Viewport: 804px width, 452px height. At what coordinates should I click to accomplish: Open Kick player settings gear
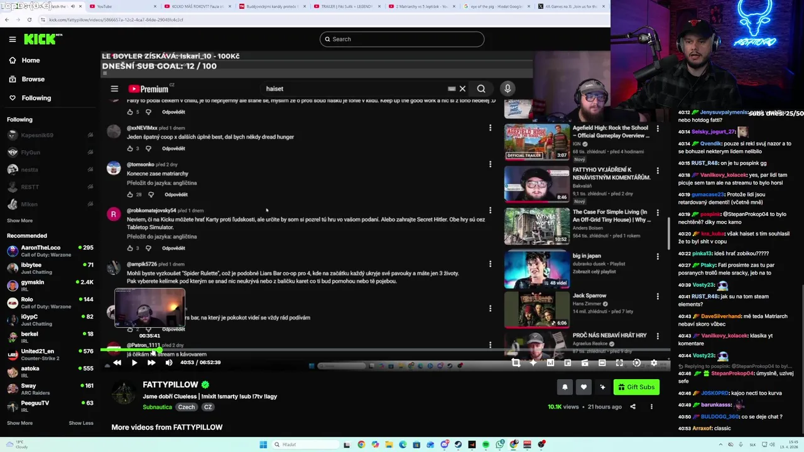[654, 363]
